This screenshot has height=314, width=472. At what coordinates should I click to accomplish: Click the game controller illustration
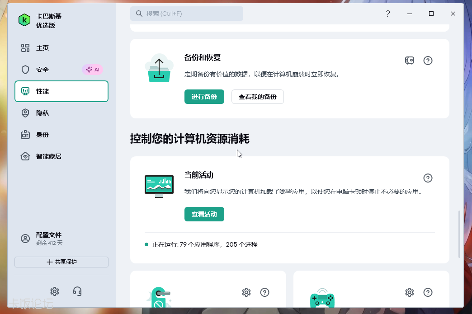click(322, 298)
